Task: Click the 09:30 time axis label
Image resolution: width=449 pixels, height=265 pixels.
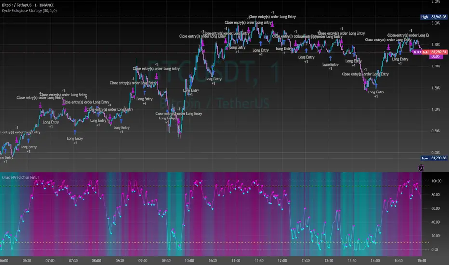Action: coord(166,260)
